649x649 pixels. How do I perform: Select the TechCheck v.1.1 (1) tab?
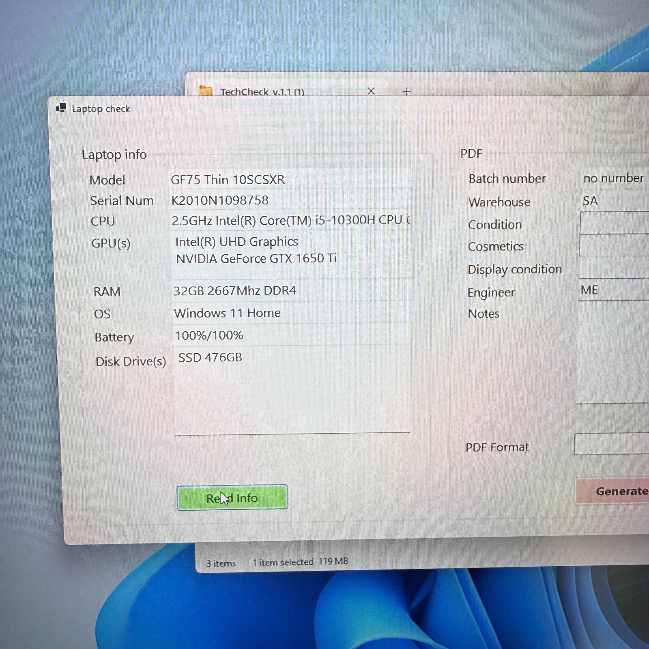point(287,89)
